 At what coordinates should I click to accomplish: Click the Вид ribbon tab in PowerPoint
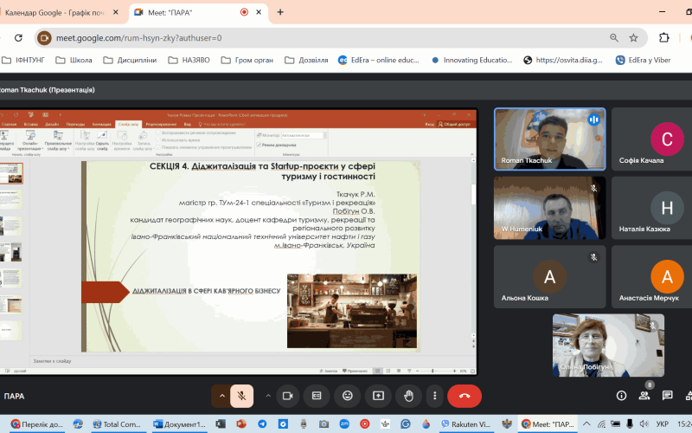click(x=188, y=124)
